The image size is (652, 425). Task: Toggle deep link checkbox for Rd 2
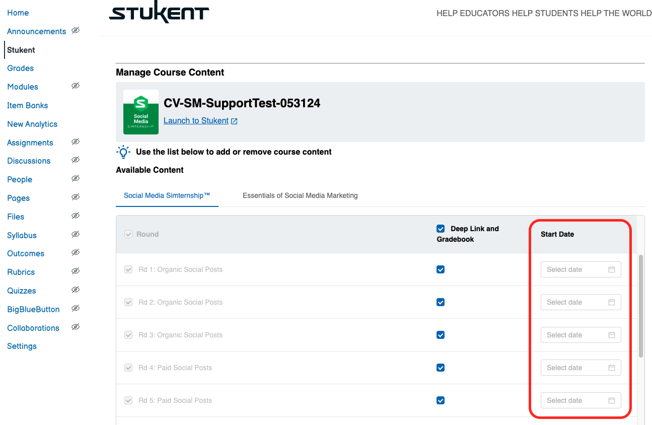point(441,302)
